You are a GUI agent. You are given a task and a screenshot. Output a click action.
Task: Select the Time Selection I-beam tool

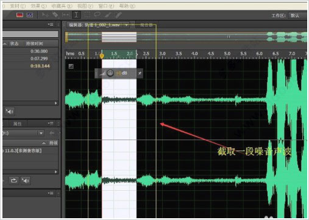coord(76,15)
